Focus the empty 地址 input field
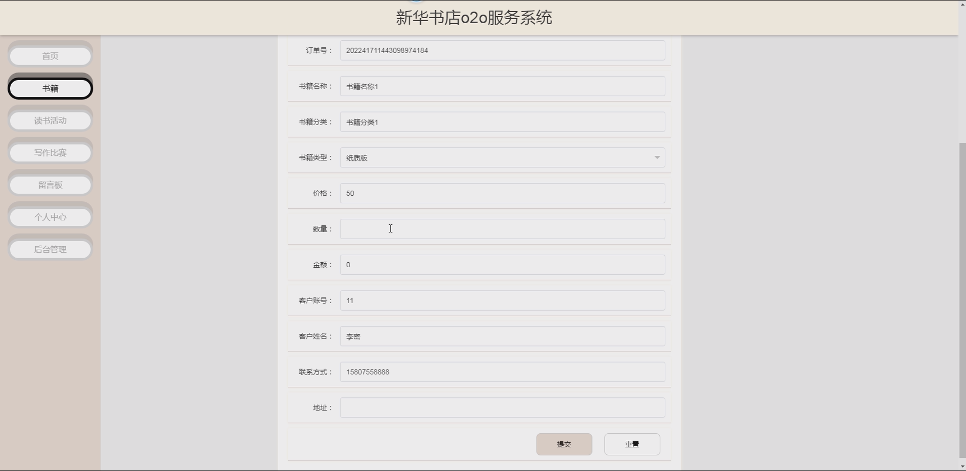 502,407
